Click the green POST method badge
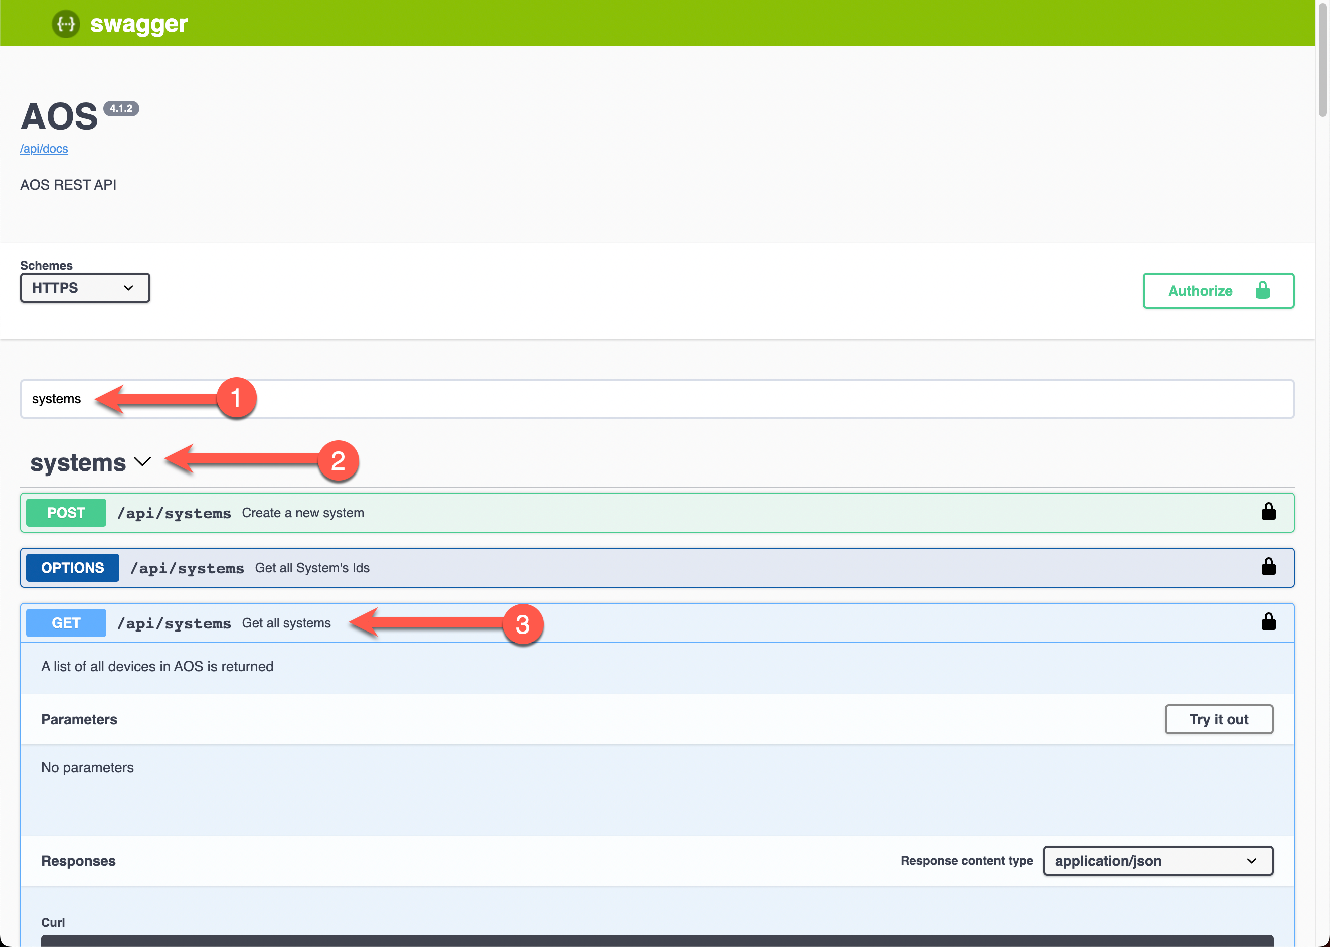The width and height of the screenshot is (1330, 947). (x=66, y=513)
